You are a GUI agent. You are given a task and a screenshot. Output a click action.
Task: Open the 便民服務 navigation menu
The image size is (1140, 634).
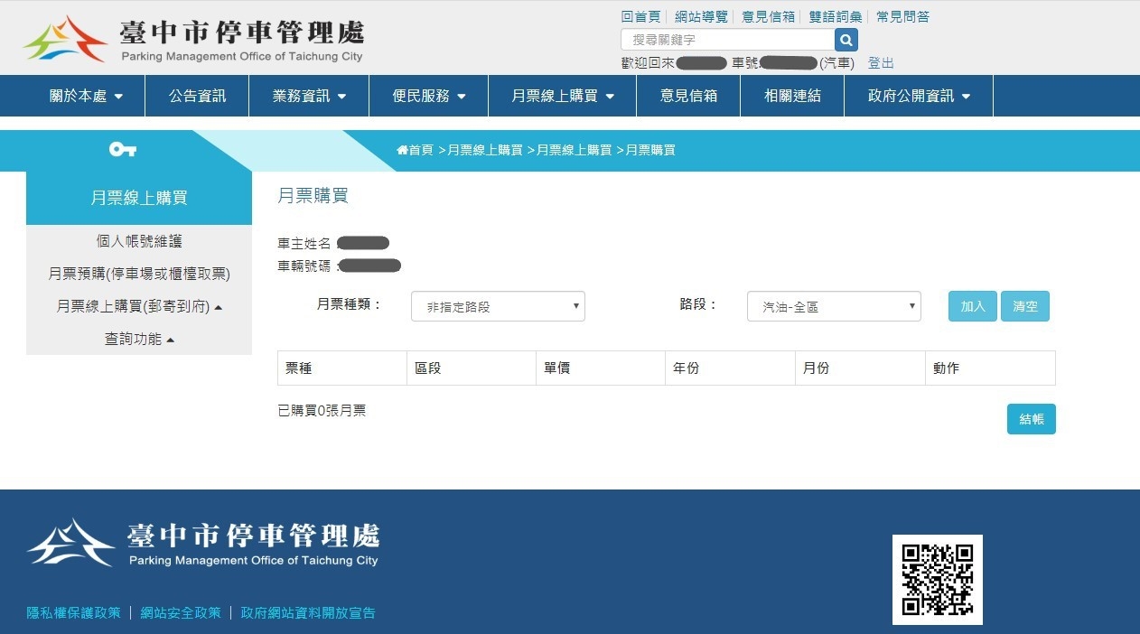point(427,95)
